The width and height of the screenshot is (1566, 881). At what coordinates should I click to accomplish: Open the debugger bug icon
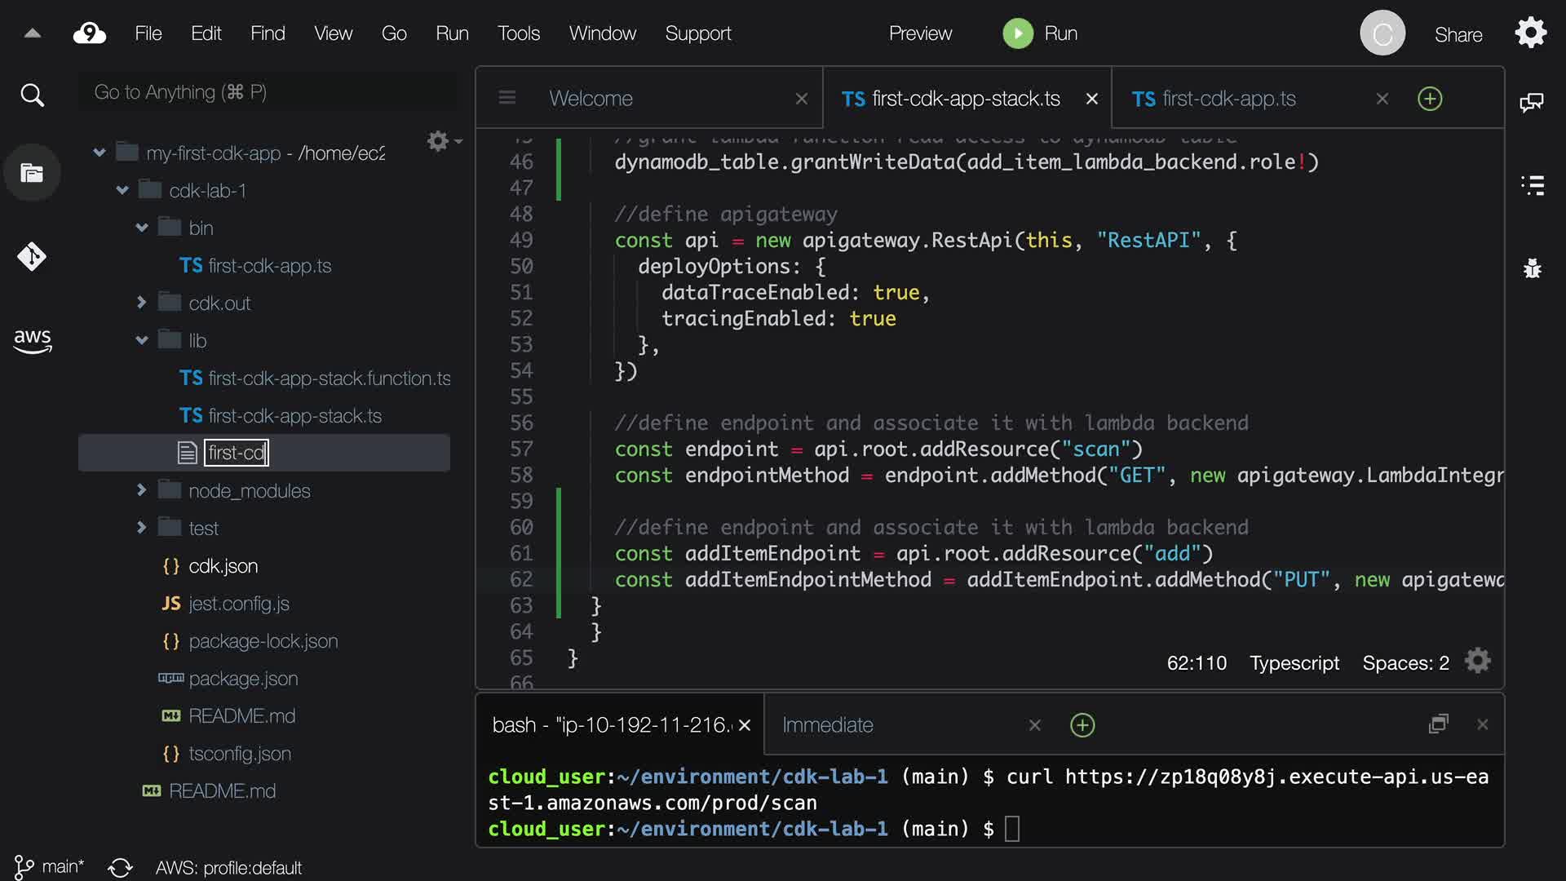(1533, 268)
